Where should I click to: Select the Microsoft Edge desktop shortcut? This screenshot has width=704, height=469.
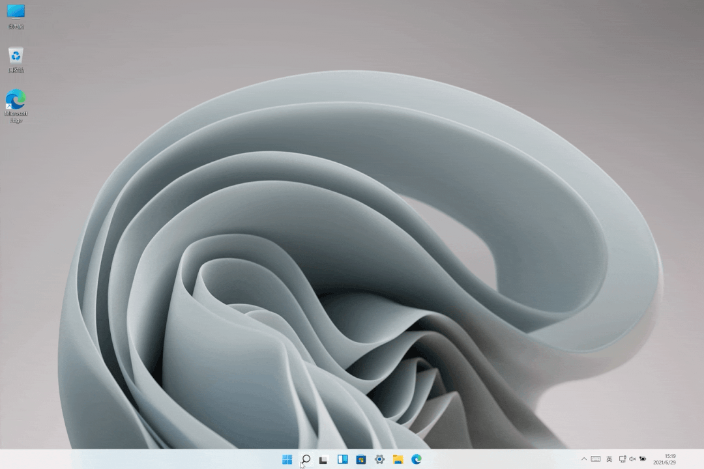(x=16, y=106)
